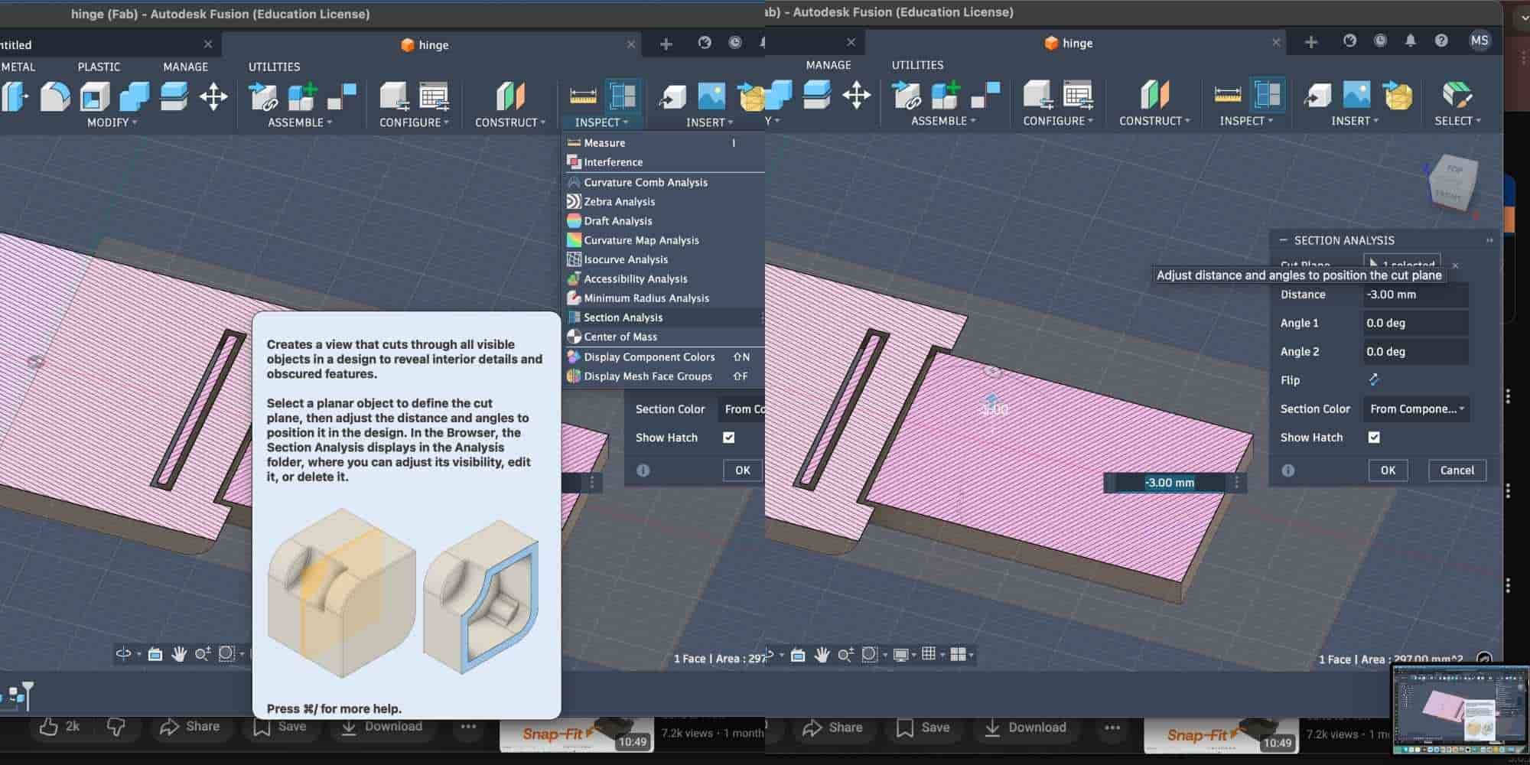Toggle the Flip cut direction button

1374,380
